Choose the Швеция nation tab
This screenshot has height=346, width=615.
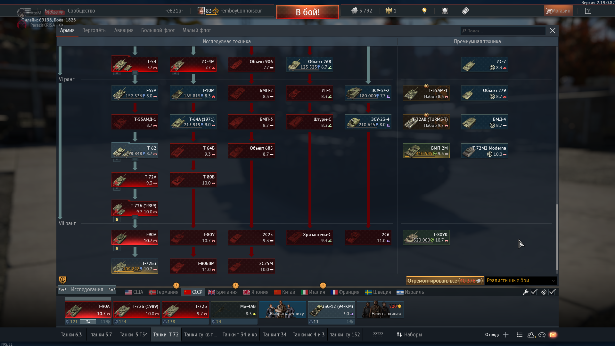pyautogui.click(x=378, y=292)
